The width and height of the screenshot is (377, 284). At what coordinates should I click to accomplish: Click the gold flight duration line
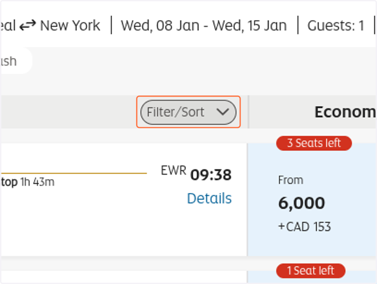click(74, 173)
